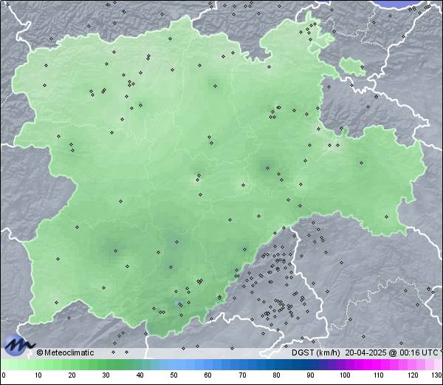Click the 100 scale label
Viewport: 443px width, 385px height.
pyautogui.click(x=345, y=375)
